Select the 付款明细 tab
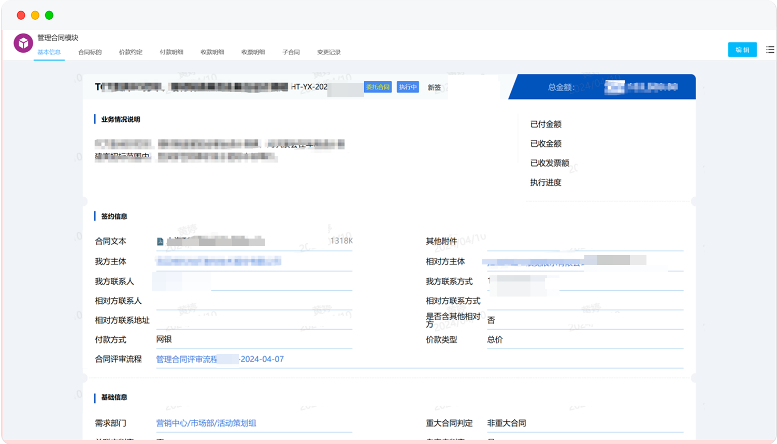 point(171,52)
